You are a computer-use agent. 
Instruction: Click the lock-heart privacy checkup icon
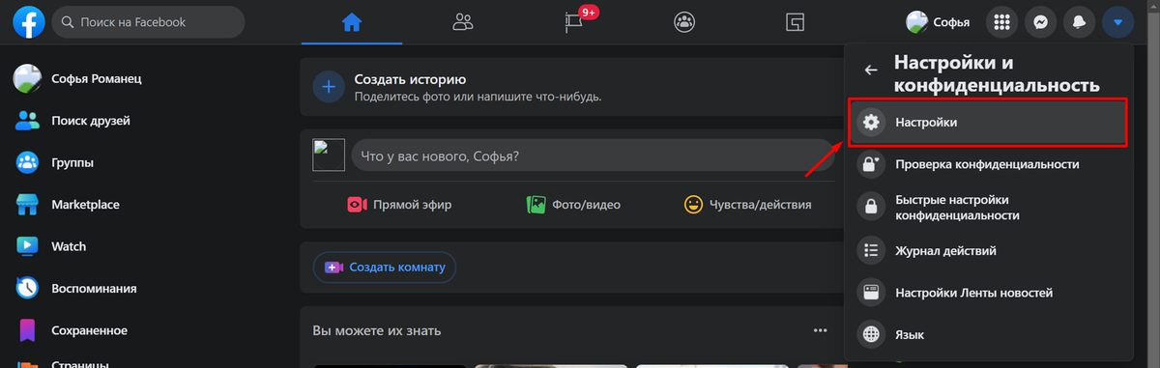coord(872,164)
